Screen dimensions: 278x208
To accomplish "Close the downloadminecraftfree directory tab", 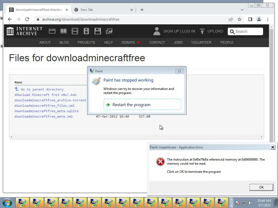I will pyautogui.click(x=67, y=10).
